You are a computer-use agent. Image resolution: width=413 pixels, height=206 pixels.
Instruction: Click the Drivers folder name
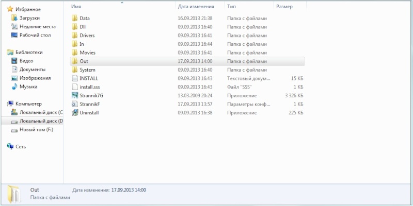coord(87,36)
